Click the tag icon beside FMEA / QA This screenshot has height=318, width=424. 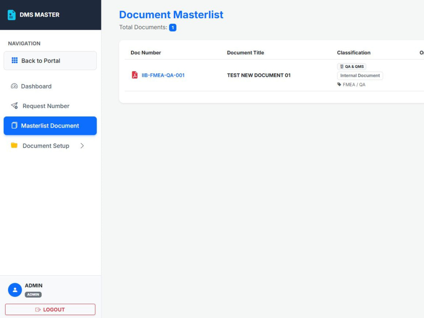339,84
